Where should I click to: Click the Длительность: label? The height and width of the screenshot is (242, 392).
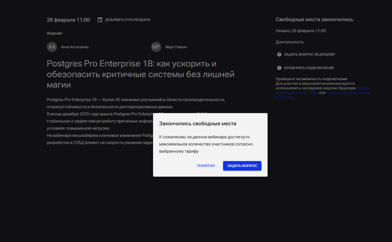[290, 42]
